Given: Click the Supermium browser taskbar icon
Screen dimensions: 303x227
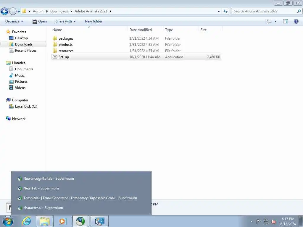Looking at the screenshot, I should (80, 221).
